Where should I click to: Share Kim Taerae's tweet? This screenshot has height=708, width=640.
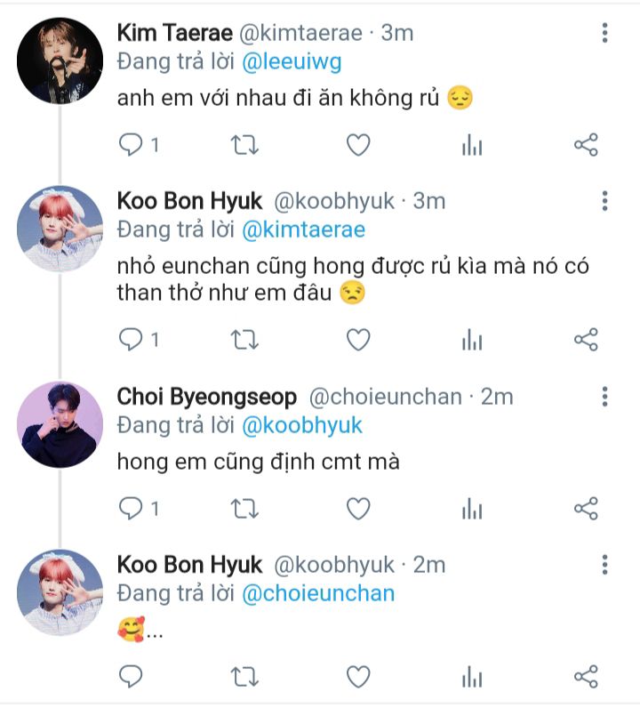[586, 145]
